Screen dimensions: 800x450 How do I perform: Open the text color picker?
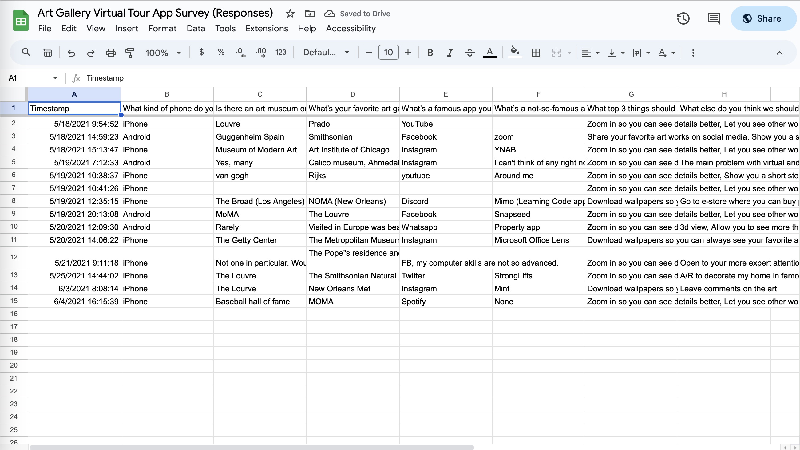490,53
